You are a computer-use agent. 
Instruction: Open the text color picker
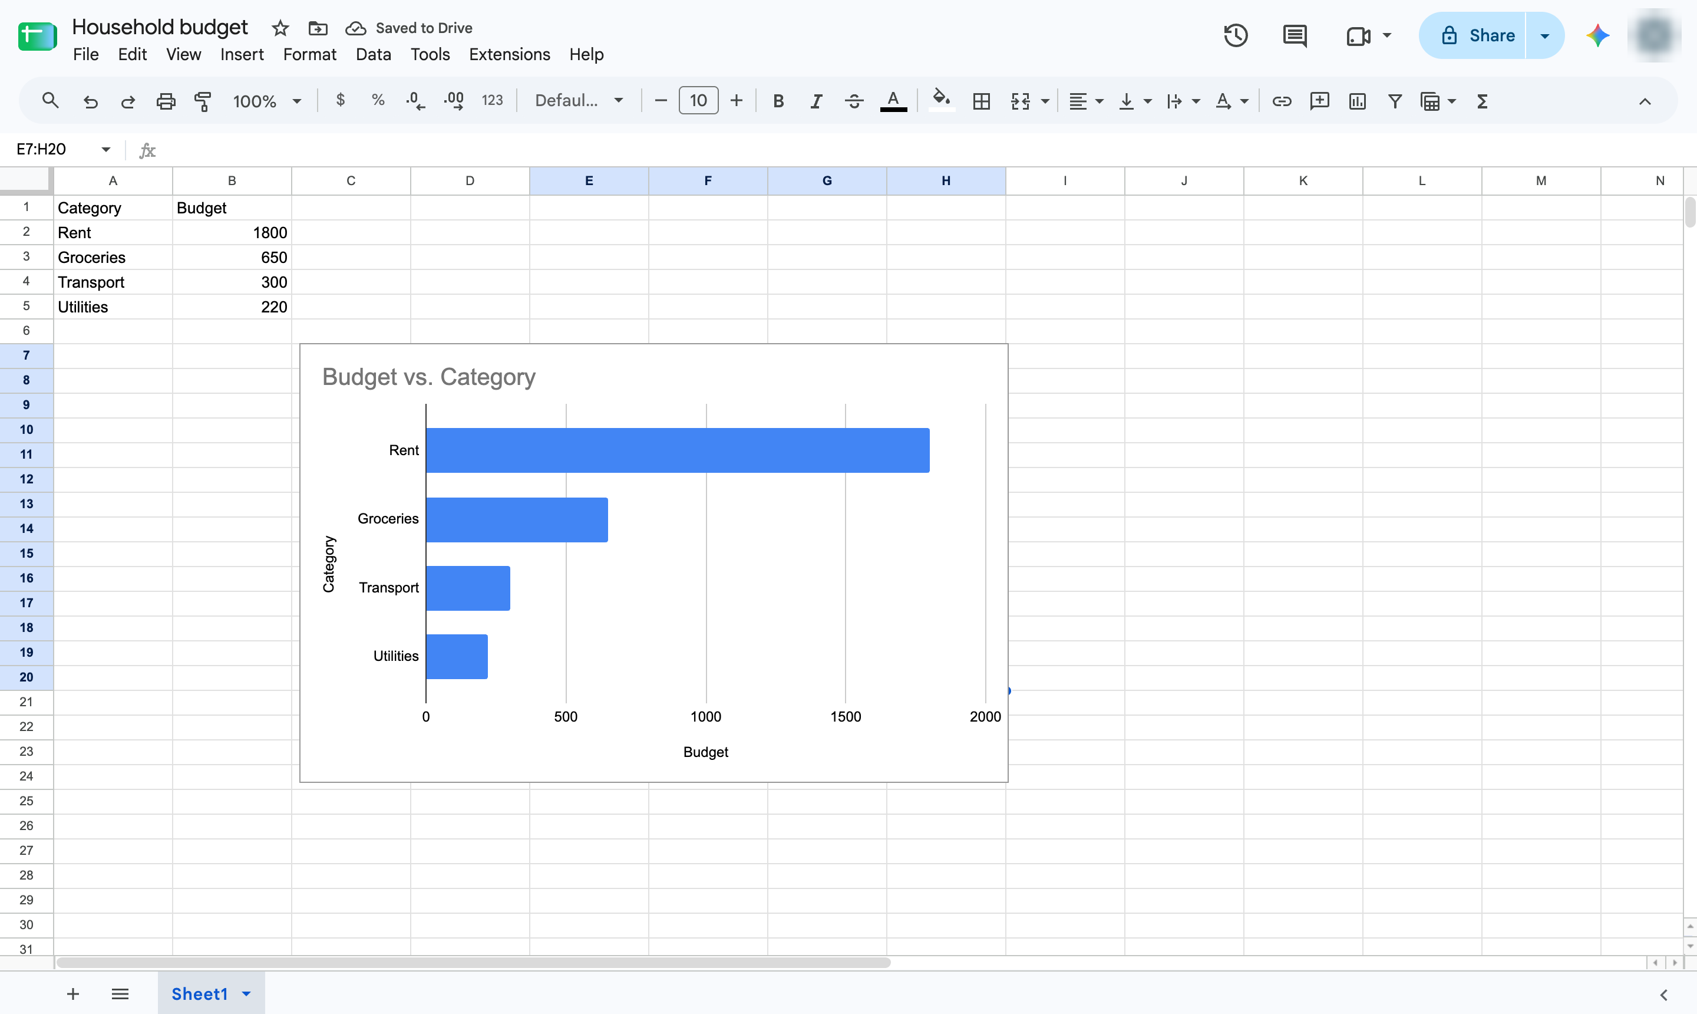point(893,101)
